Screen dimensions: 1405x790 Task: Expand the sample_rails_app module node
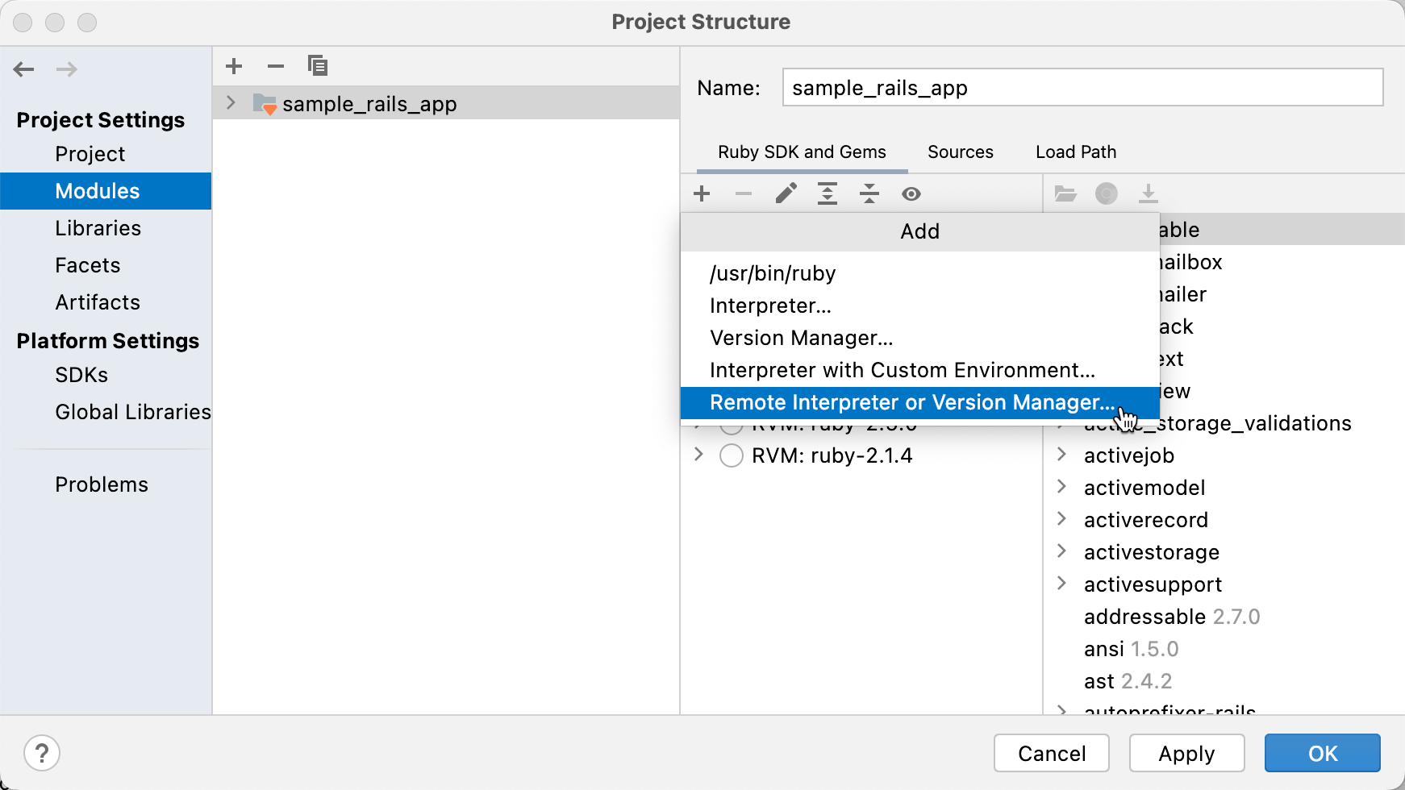click(x=231, y=103)
